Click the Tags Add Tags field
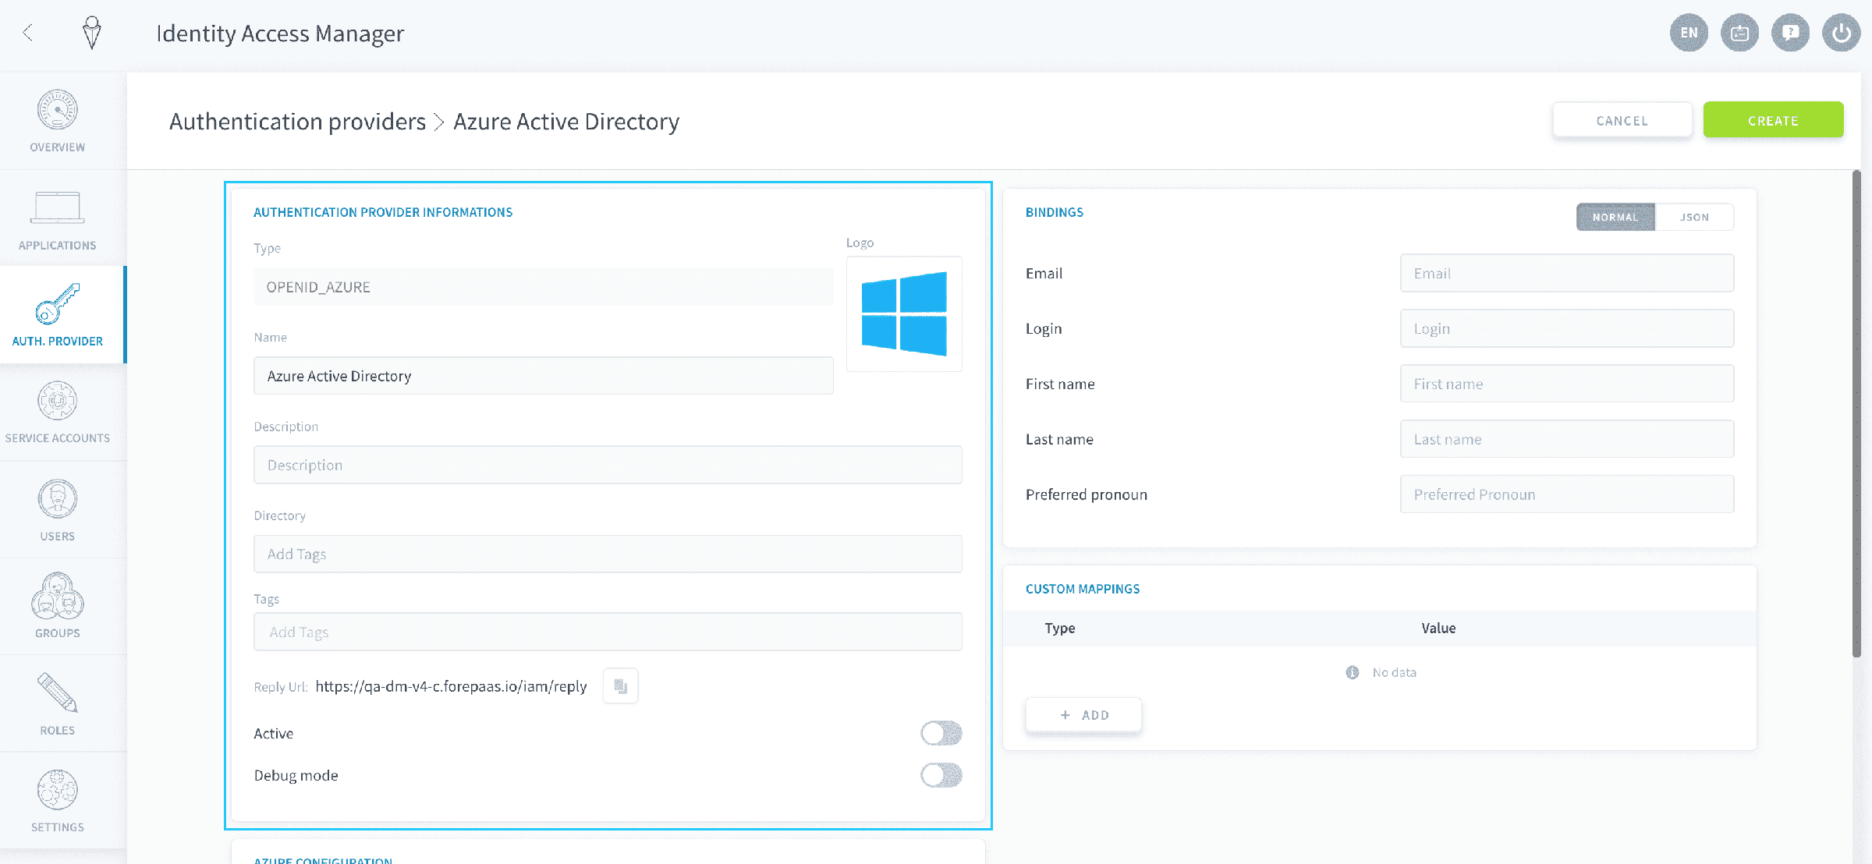Viewport: 1872px width, 864px height. click(x=608, y=632)
